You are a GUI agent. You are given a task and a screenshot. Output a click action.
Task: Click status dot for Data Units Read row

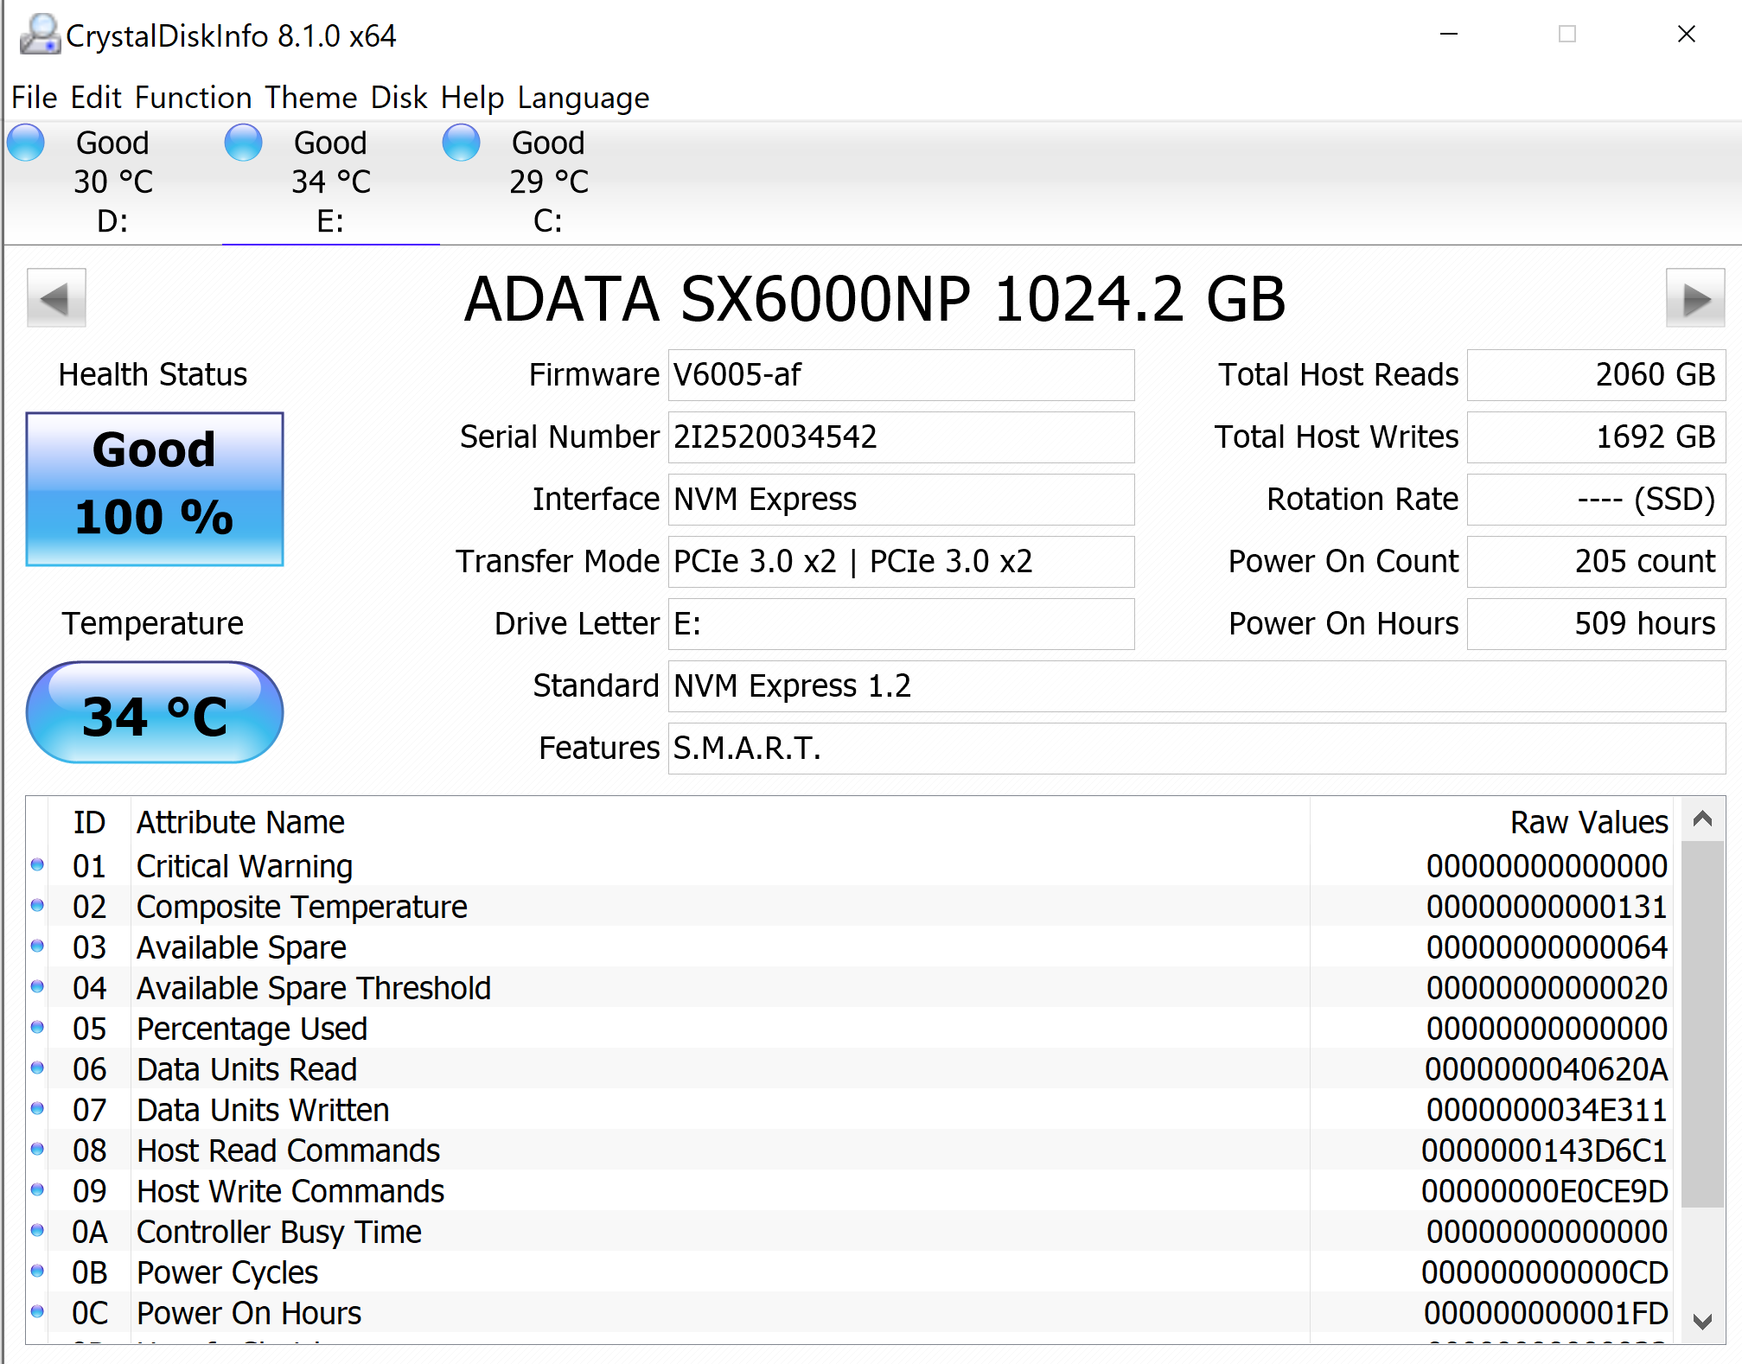37,1068
